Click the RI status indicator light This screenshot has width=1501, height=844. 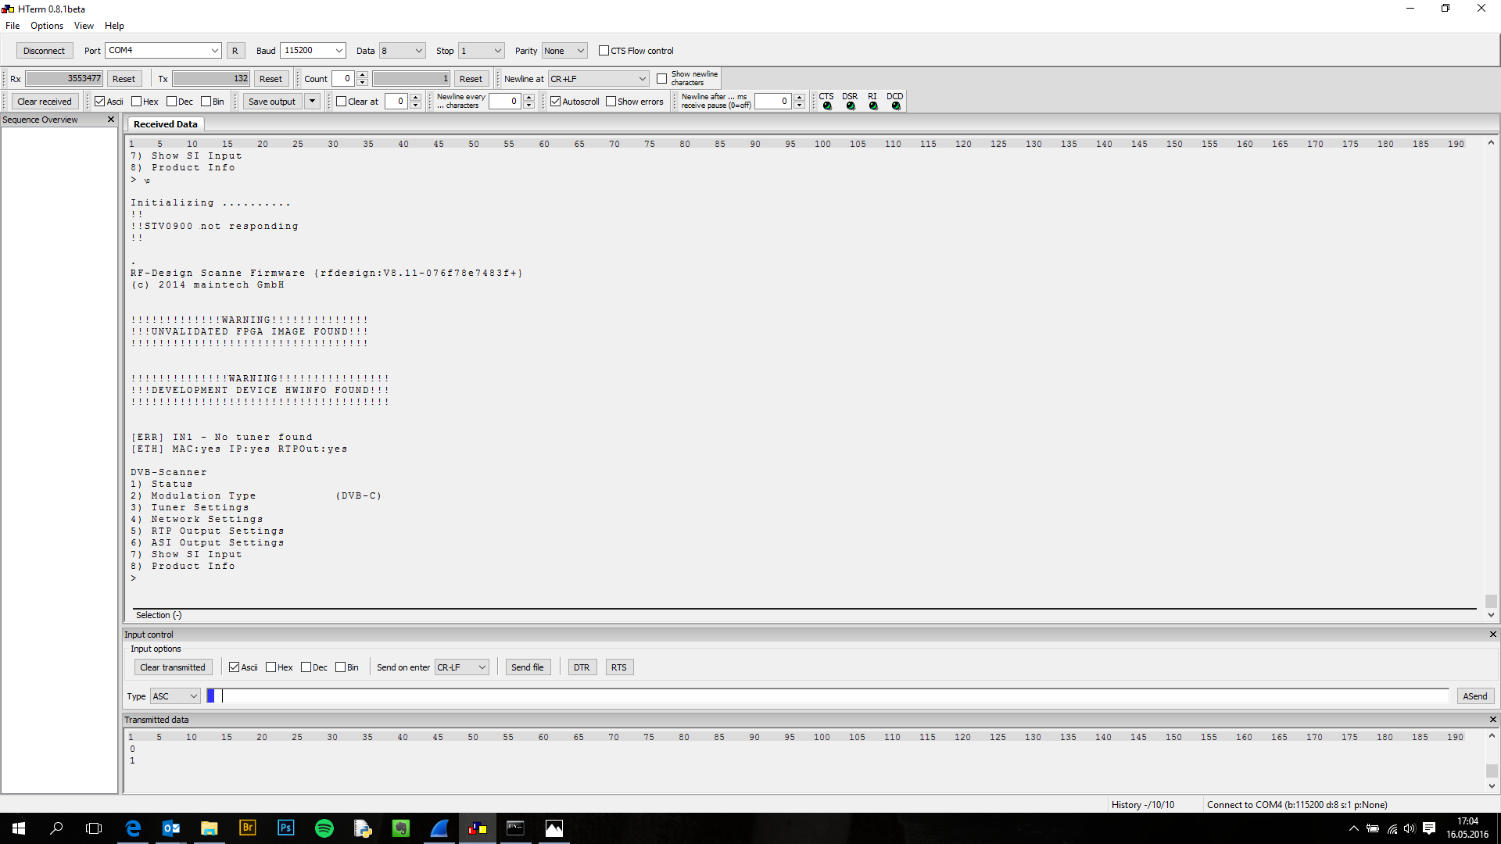(x=873, y=106)
